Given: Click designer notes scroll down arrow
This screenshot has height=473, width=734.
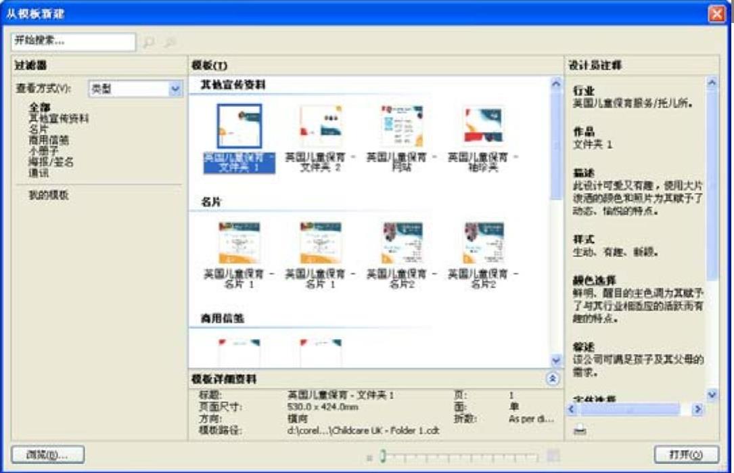Looking at the screenshot, I should [712, 395].
